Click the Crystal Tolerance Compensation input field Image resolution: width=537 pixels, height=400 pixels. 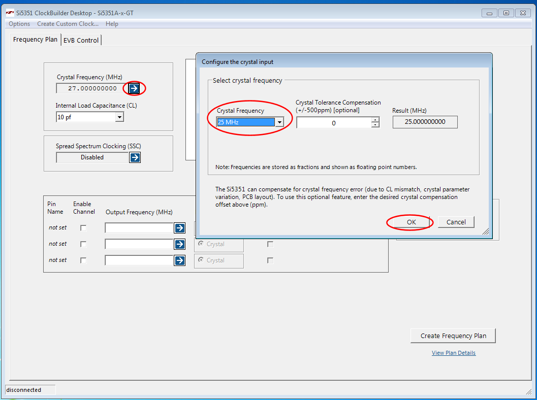coord(333,123)
